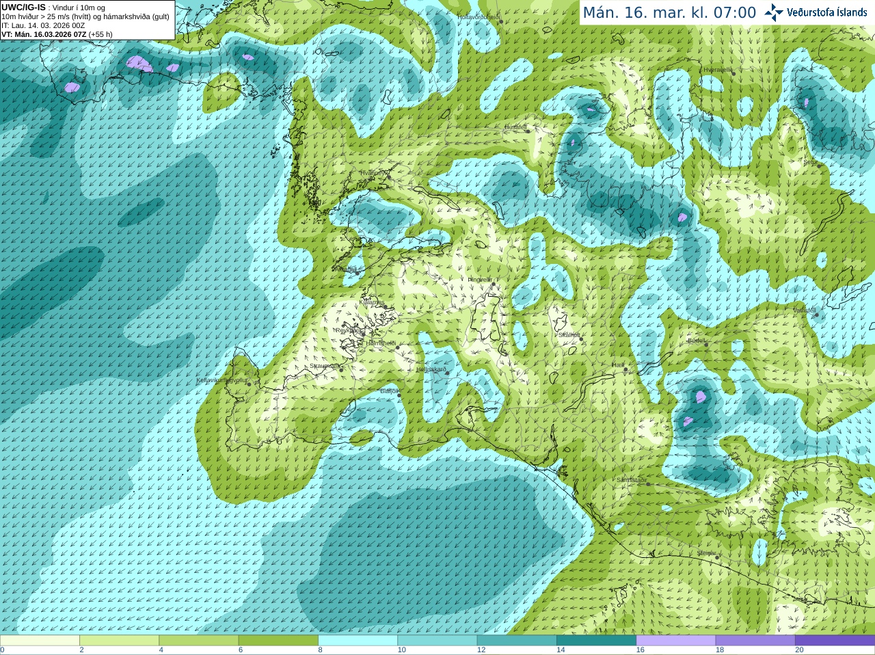
Task: Select the Reykjavík station label
Action: tap(349, 330)
